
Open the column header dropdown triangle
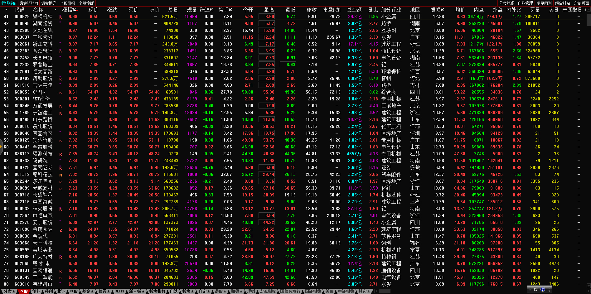tap(6, 10)
